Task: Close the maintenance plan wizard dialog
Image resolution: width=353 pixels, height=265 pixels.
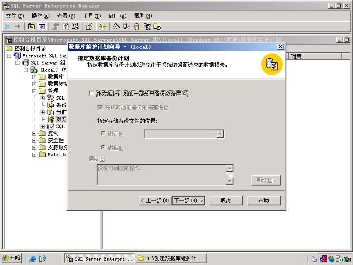Action: point(280,47)
